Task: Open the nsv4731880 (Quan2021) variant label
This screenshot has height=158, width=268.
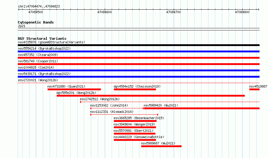Action: (x=66, y=86)
